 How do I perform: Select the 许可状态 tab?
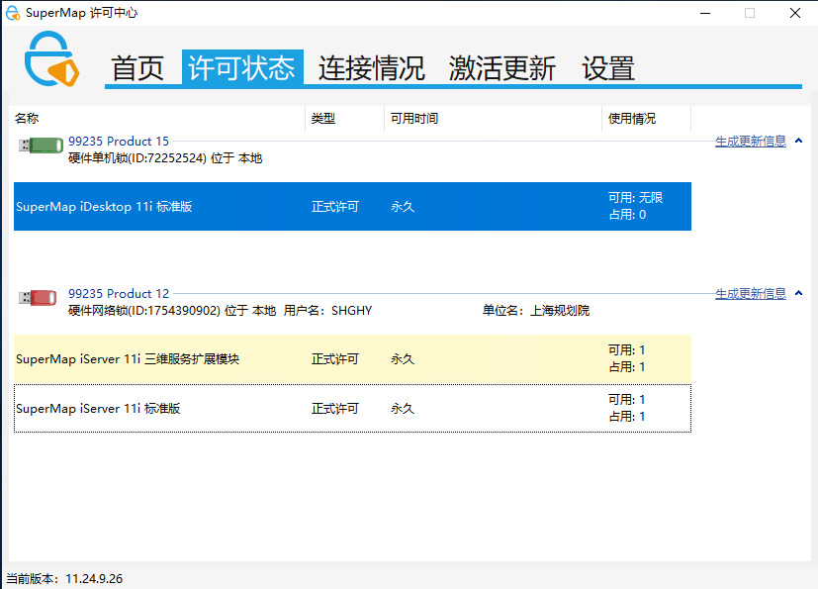pos(242,68)
